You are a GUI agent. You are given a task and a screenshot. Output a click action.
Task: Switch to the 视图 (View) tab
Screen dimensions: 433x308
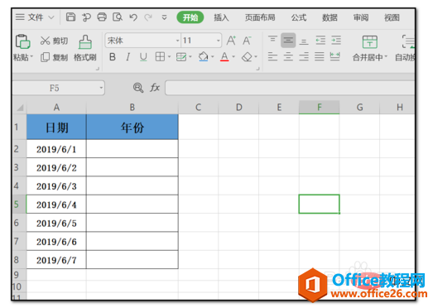pos(392,17)
